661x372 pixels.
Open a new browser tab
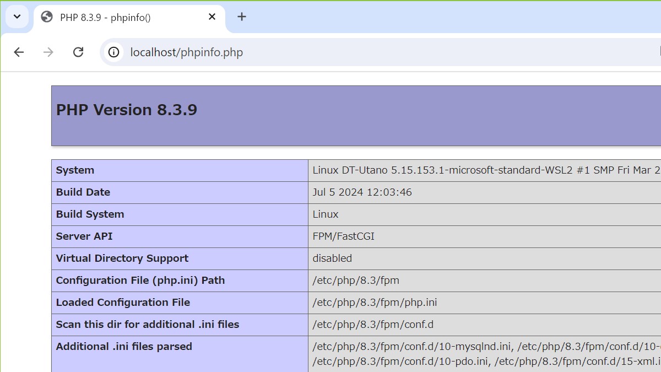point(241,17)
